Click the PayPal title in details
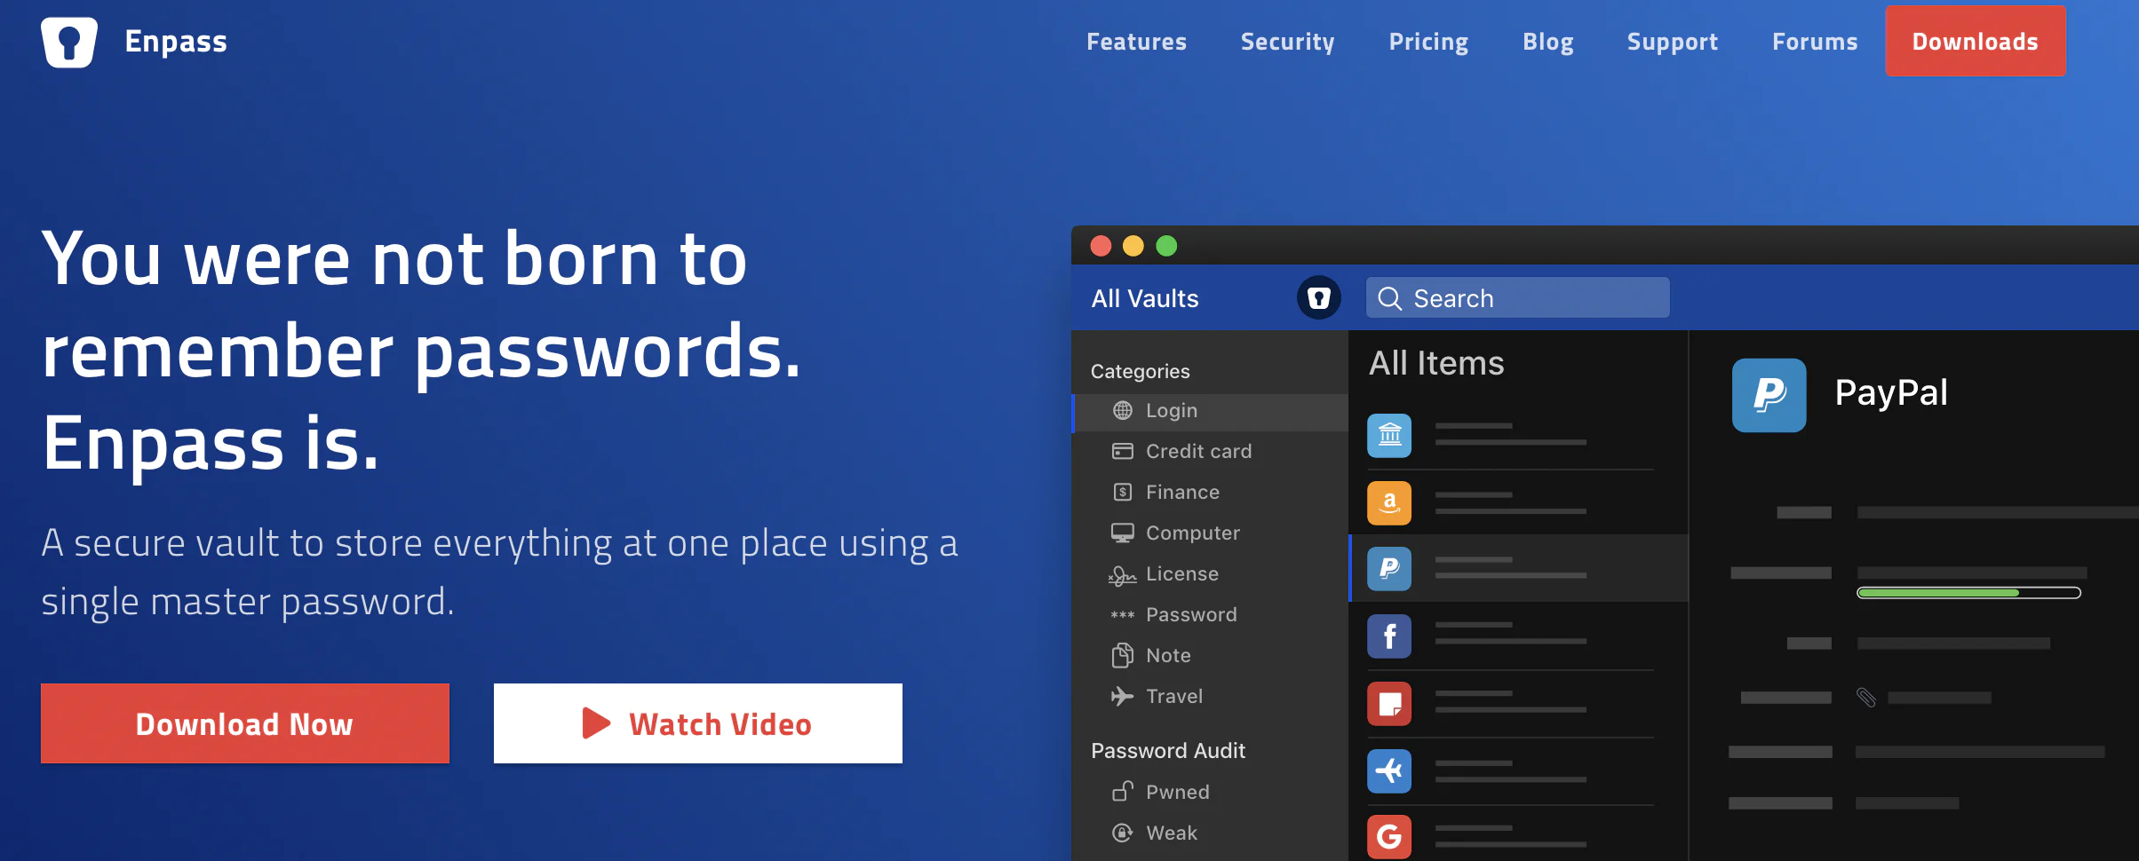The height and width of the screenshot is (861, 2139). point(1891,392)
